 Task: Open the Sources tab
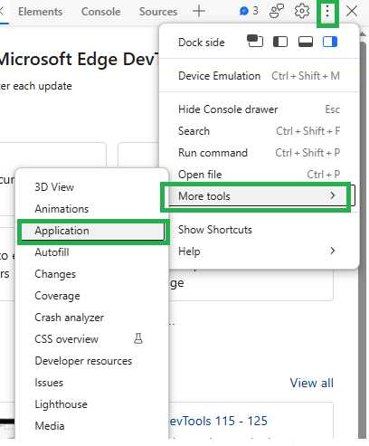point(158,12)
